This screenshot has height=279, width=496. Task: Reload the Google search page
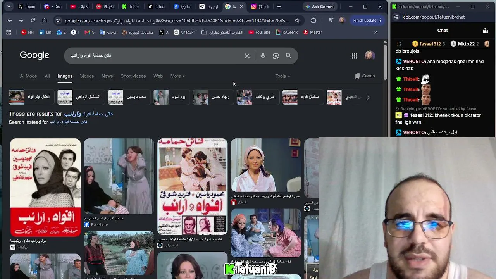(x=33, y=20)
